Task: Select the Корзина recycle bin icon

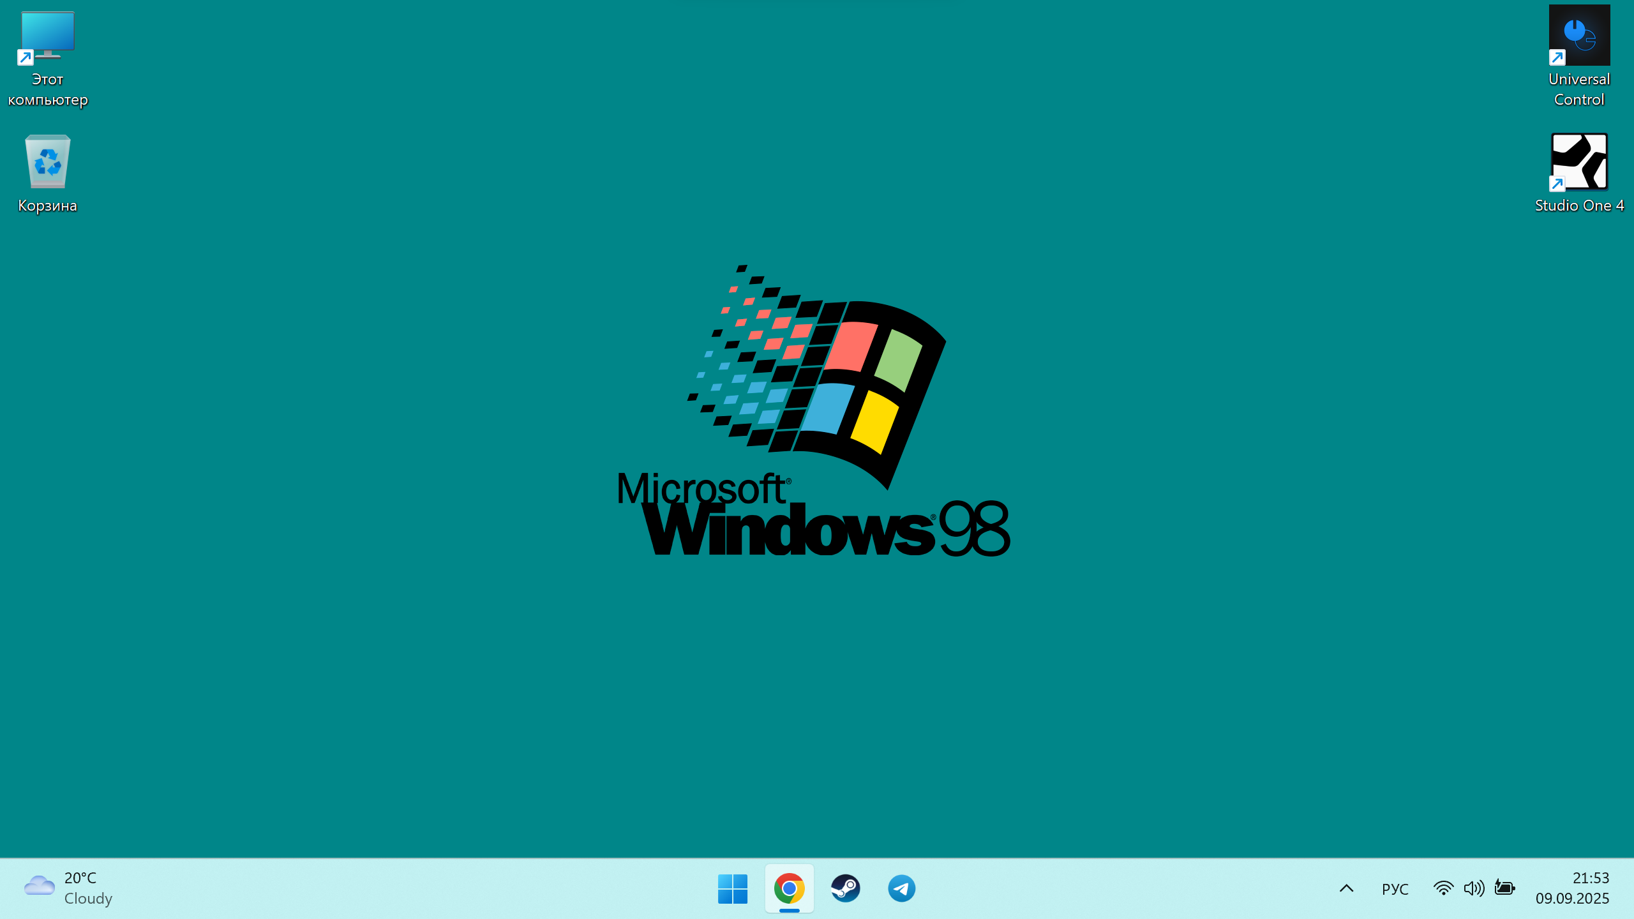Action: [x=48, y=174]
